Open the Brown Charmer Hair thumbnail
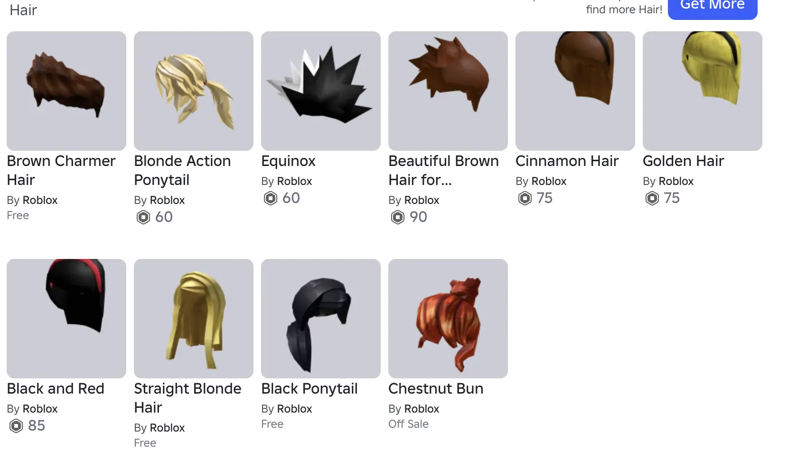This screenshot has height=460, width=788. [x=66, y=91]
